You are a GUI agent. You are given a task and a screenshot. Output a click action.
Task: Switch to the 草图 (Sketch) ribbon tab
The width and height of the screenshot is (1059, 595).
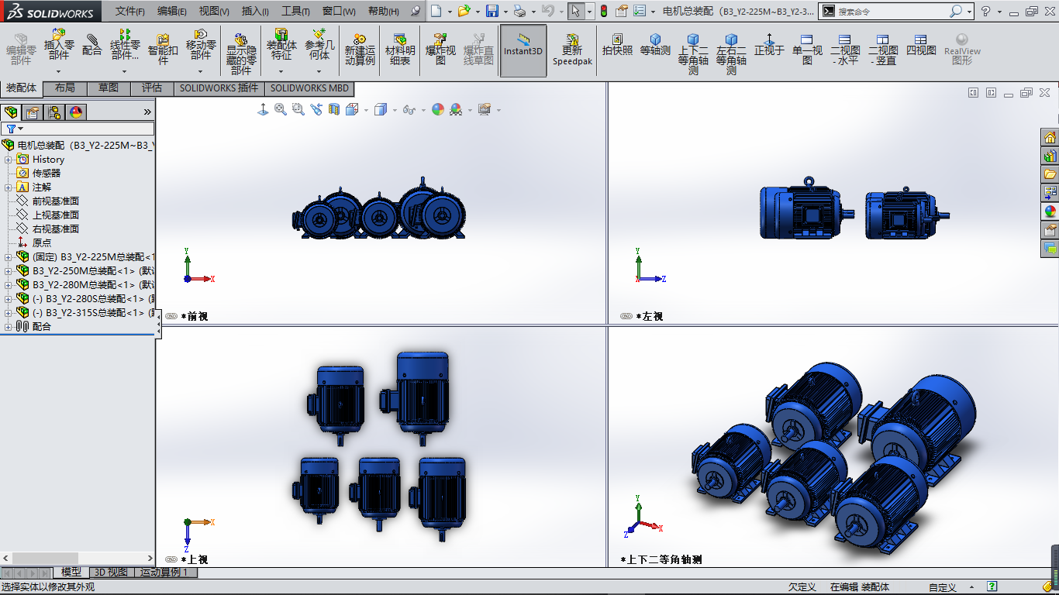109,88
